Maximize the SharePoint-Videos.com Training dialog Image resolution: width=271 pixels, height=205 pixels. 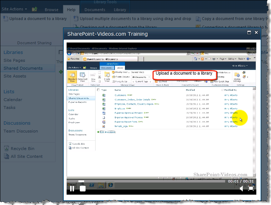click(249, 32)
